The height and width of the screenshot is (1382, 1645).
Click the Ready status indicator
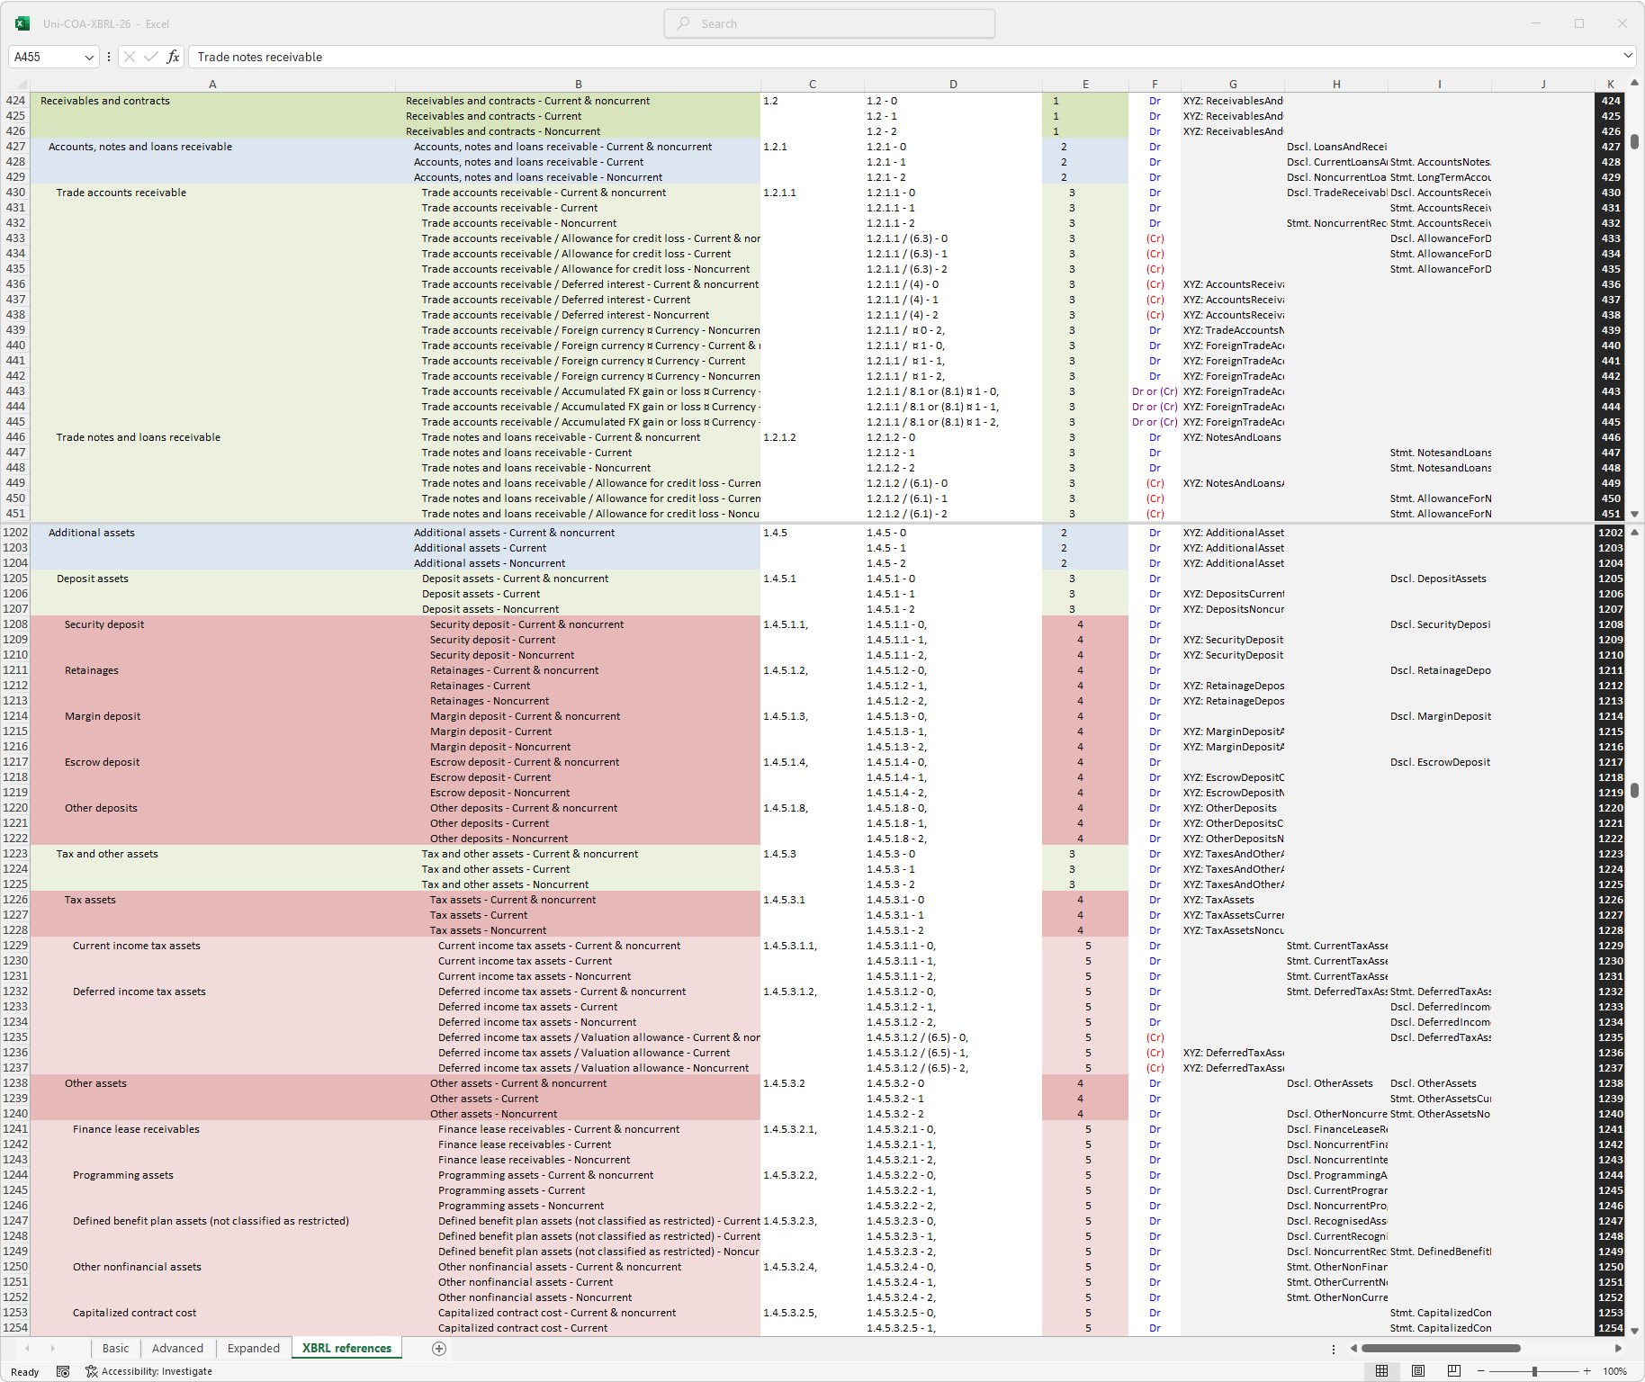[24, 1372]
